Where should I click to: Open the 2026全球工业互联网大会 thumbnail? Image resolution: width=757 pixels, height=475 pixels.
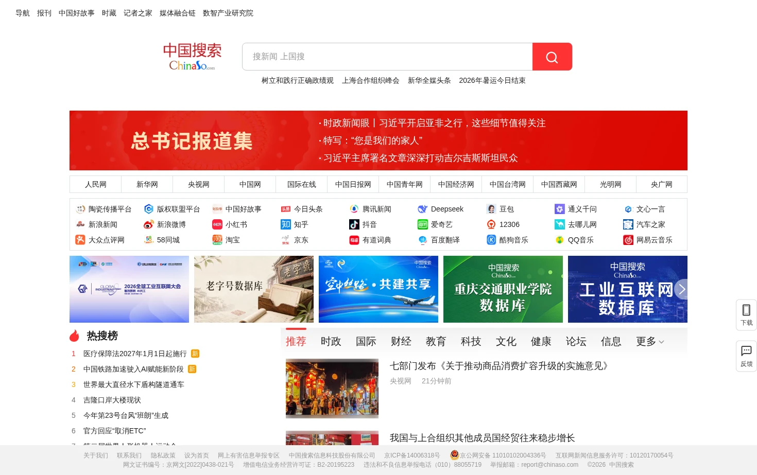point(129,289)
